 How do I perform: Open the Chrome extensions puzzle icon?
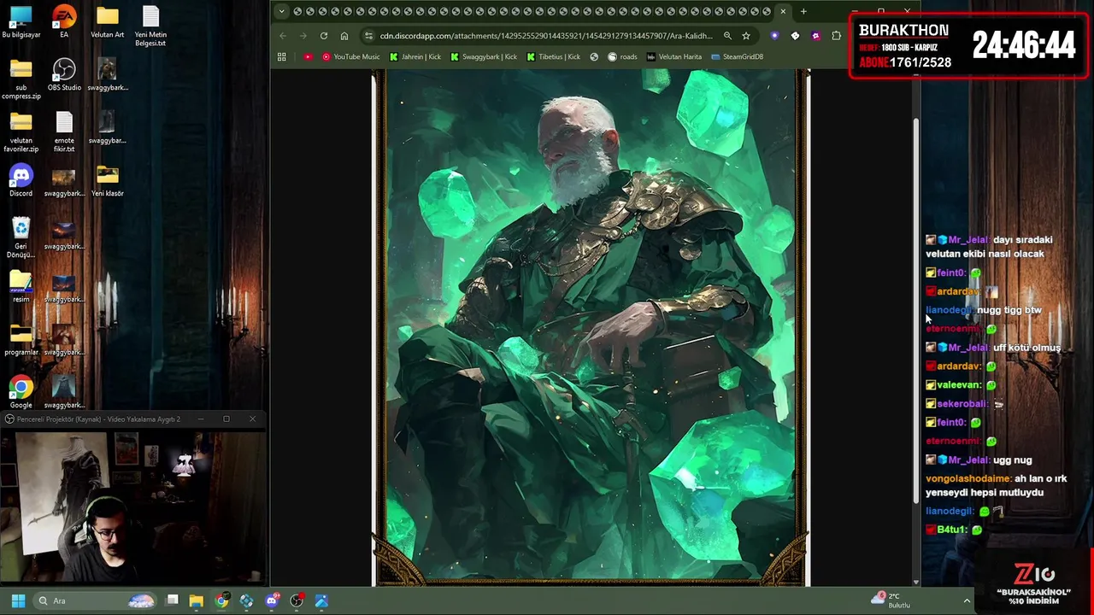[x=836, y=36]
